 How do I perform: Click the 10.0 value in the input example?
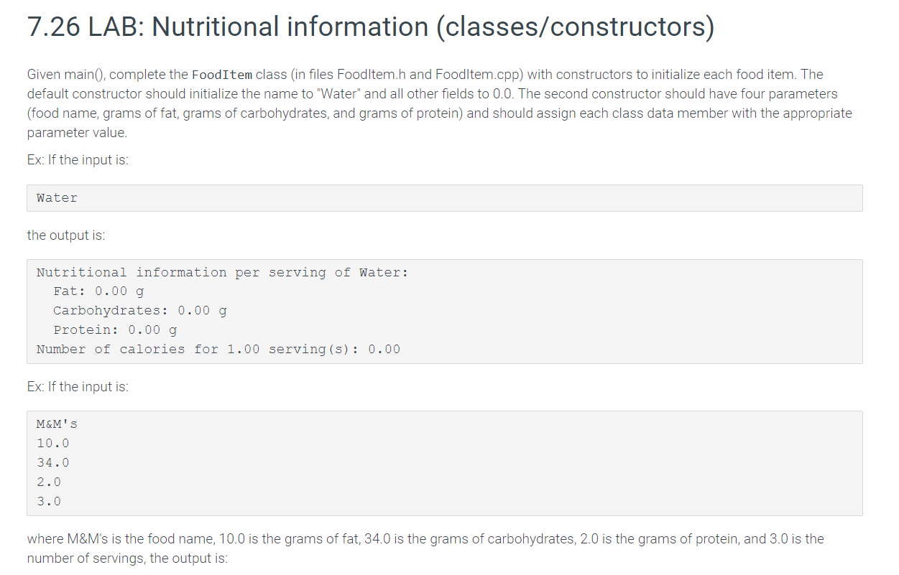click(x=53, y=444)
